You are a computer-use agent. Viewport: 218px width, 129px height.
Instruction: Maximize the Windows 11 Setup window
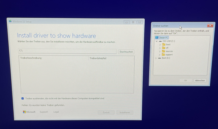[133, 22]
